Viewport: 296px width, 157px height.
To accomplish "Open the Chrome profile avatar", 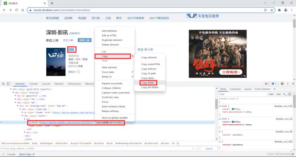I will point(286,10).
